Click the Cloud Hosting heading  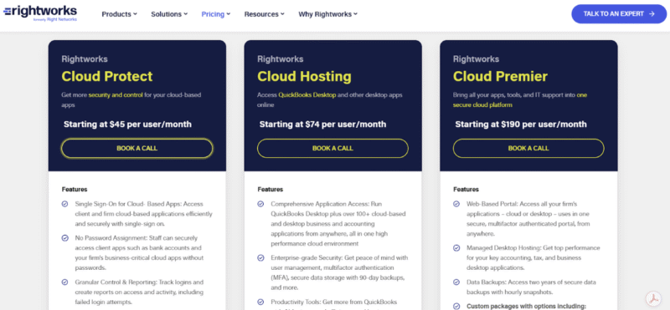[304, 76]
